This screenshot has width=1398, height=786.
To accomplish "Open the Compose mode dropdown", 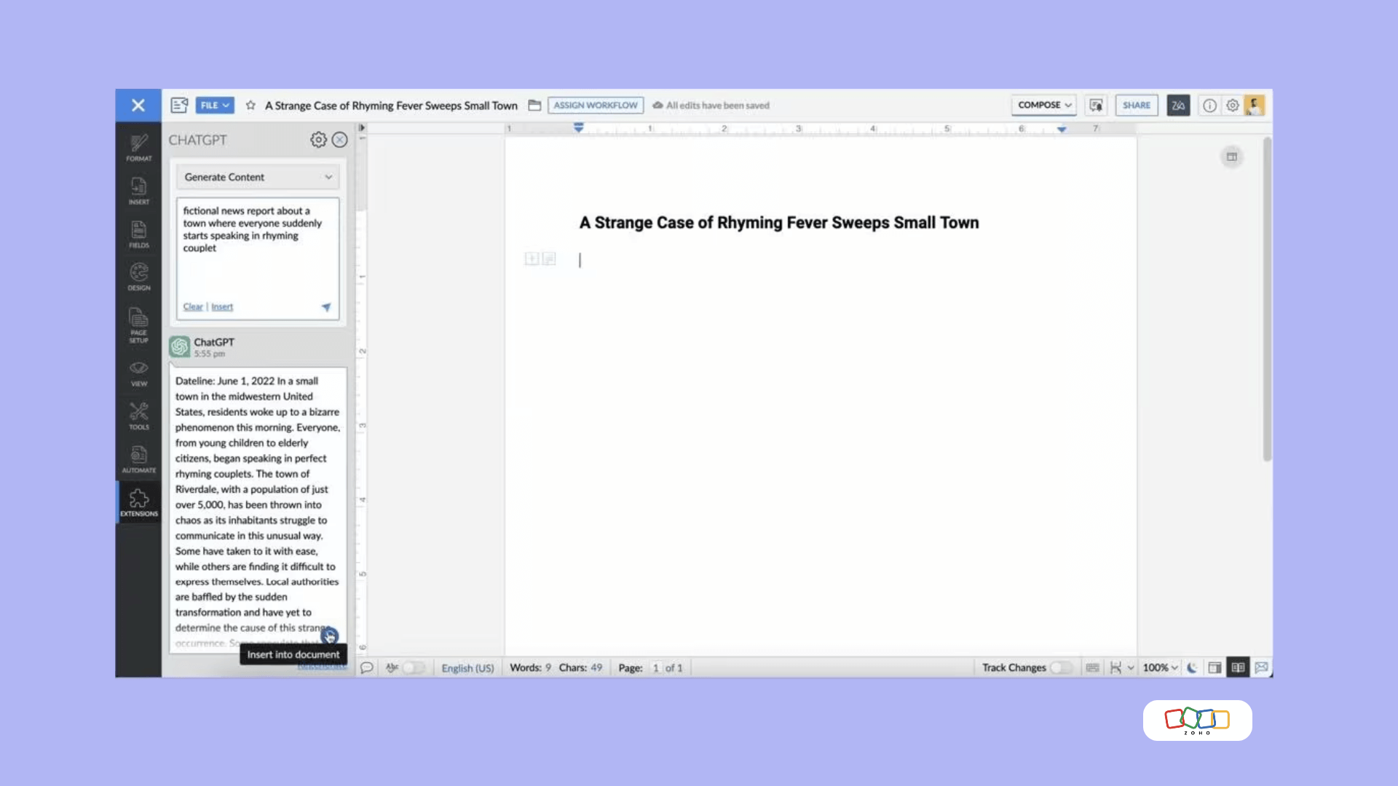I will click(1043, 106).
